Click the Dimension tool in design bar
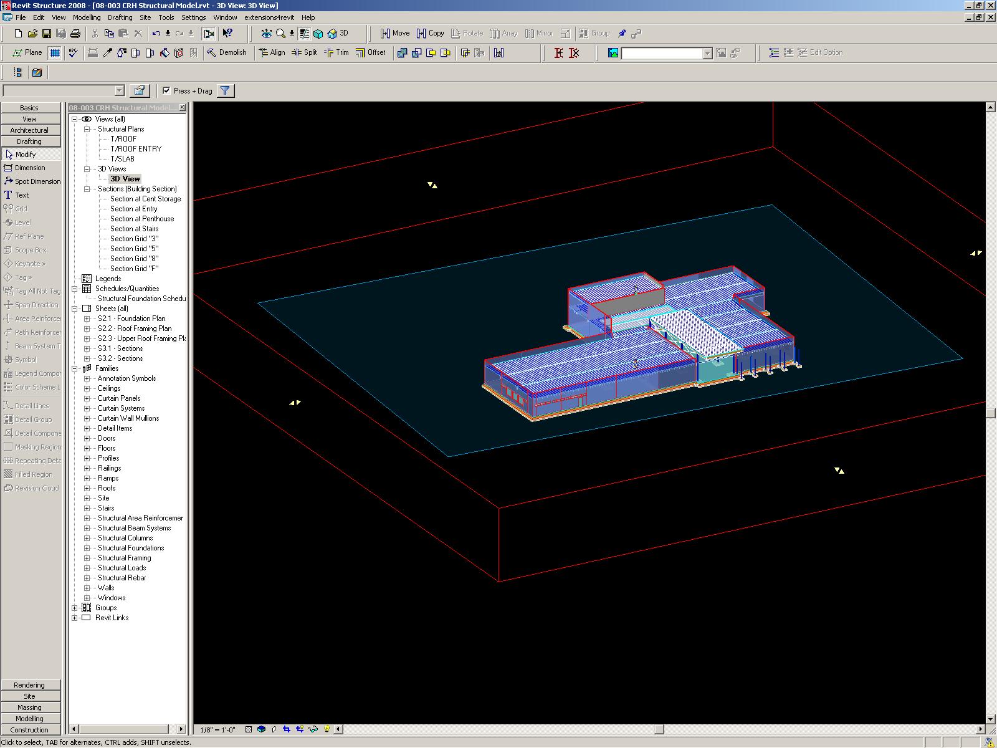997x748 pixels. 30,168
